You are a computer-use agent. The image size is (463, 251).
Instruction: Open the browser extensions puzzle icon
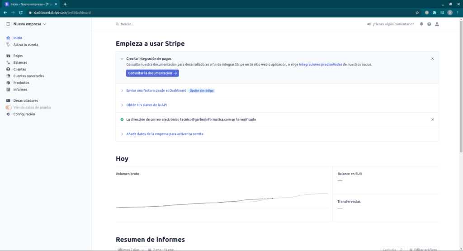(435, 12)
